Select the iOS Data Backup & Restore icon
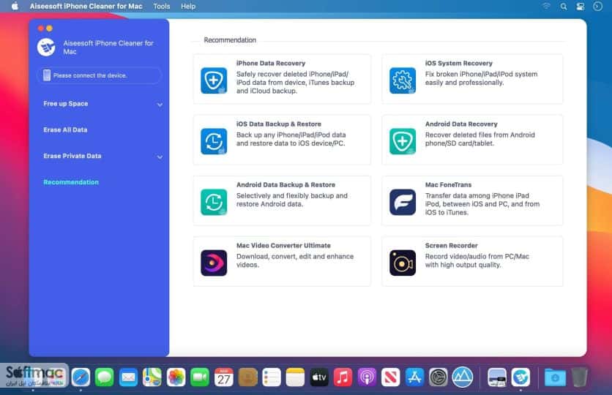 coord(214,141)
